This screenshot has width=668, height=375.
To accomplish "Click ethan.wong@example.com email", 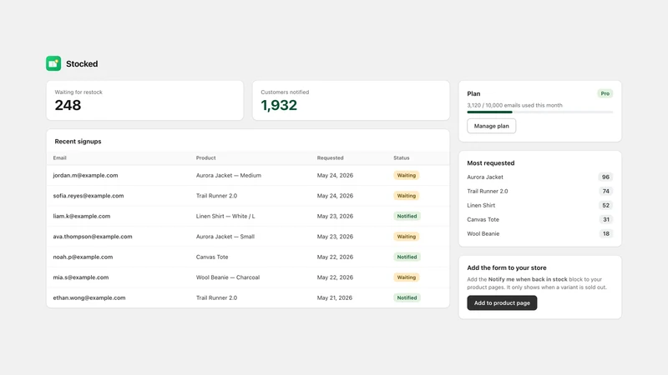I will click(89, 297).
